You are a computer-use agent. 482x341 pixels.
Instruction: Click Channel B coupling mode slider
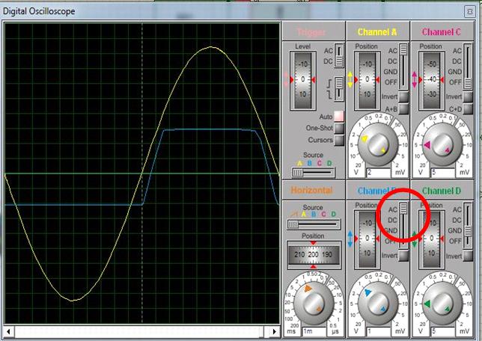(x=403, y=224)
